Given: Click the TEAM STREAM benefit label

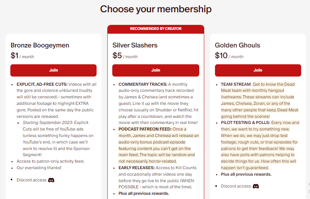Looking at the screenshot, I should 236,84.
